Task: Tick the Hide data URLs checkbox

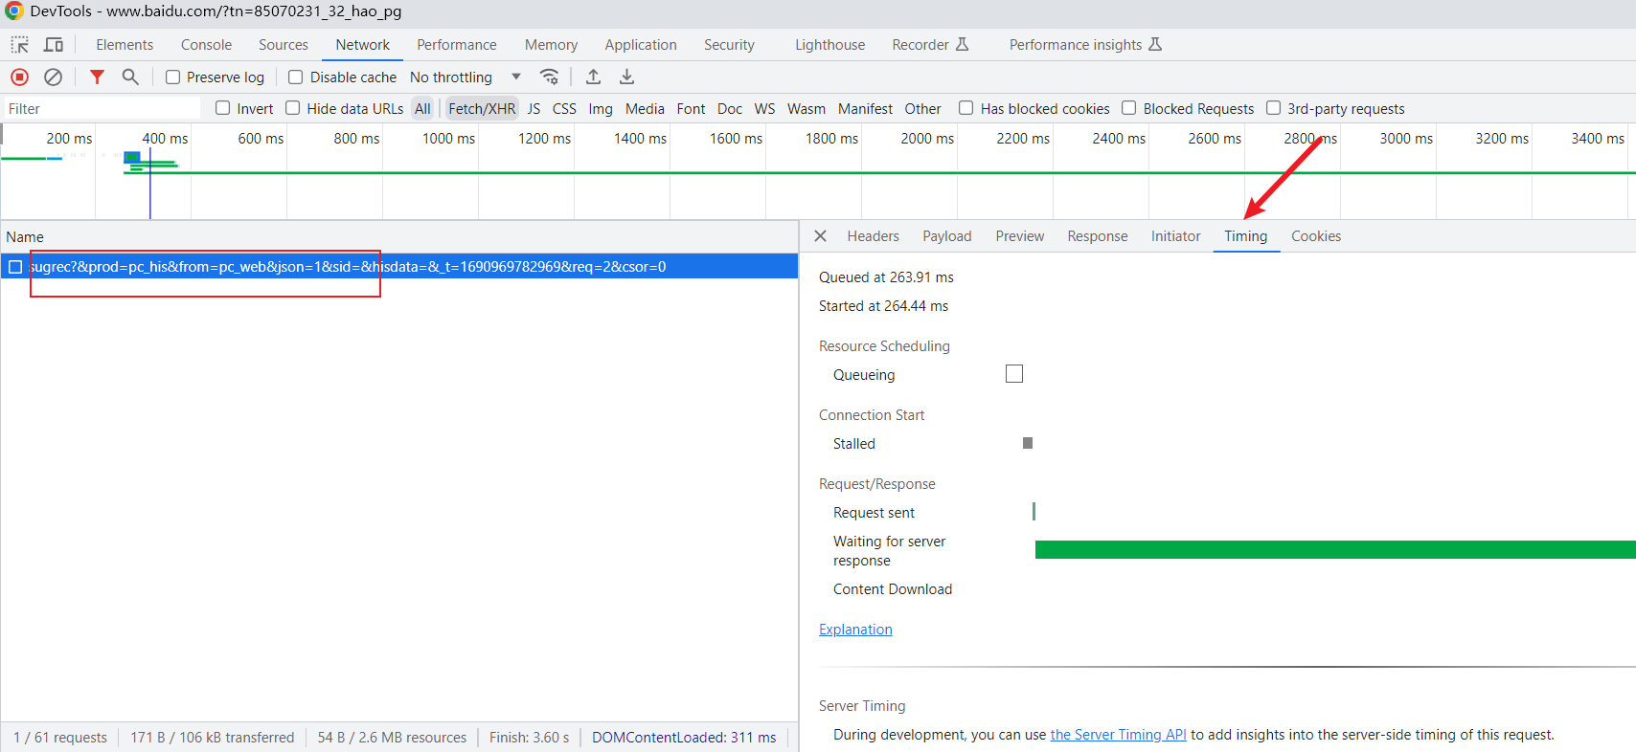Action: click(x=293, y=109)
